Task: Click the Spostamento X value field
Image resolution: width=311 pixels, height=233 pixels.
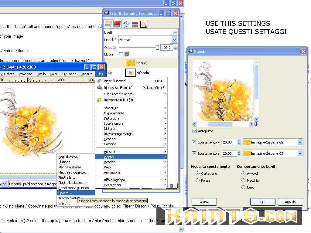Action: click(x=230, y=142)
